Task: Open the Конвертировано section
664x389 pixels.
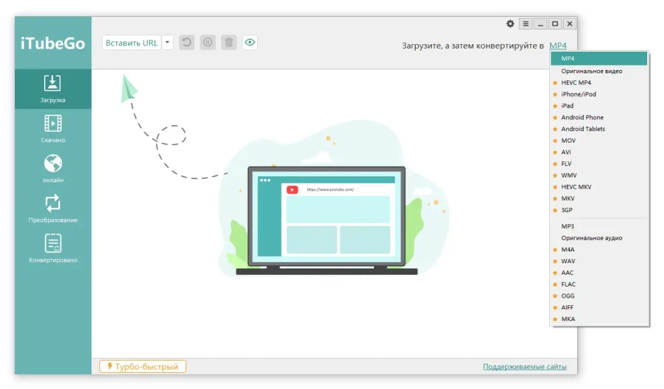Action: (52, 248)
